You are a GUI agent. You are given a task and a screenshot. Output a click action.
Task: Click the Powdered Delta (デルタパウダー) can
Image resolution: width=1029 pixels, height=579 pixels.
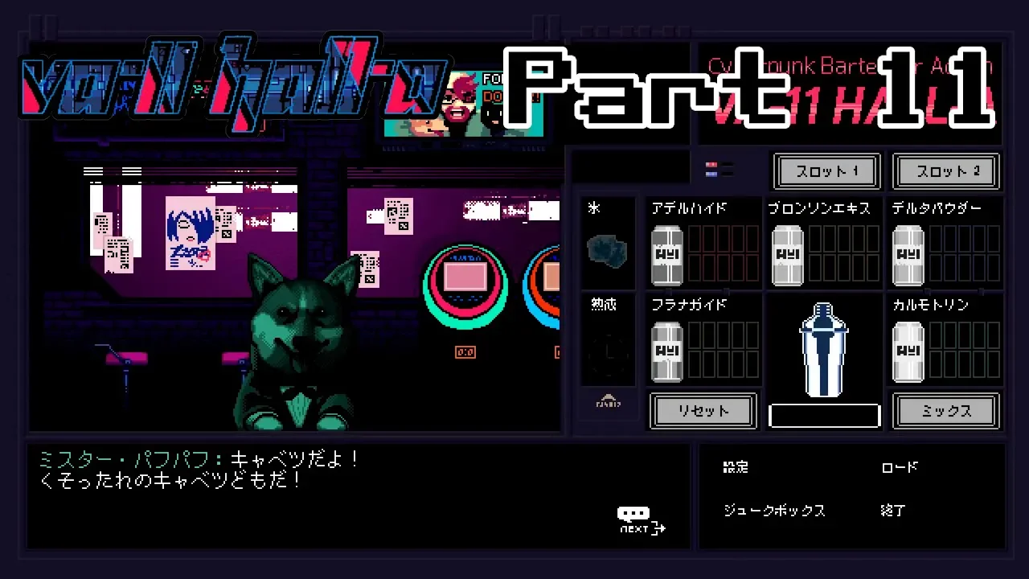[908, 255]
